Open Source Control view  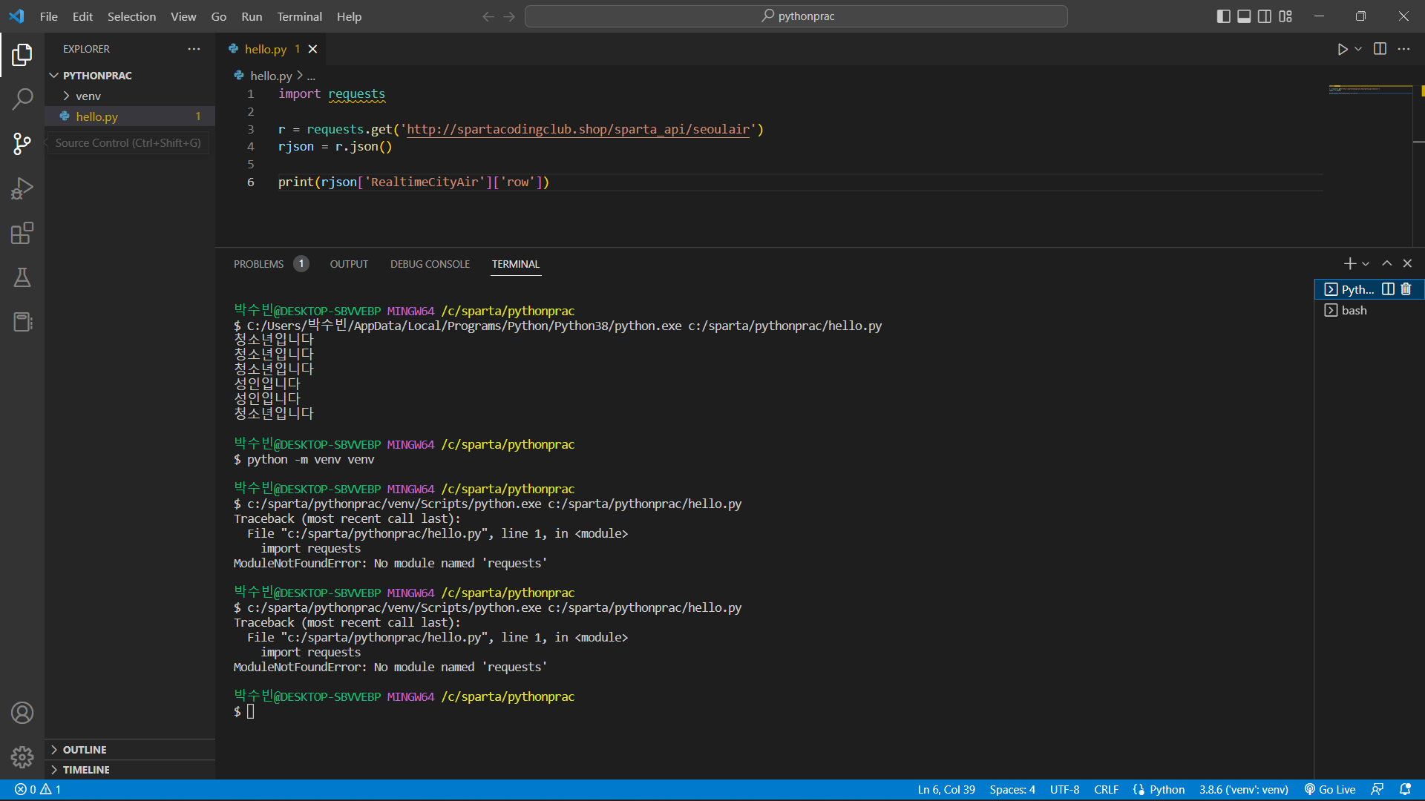[22, 143]
